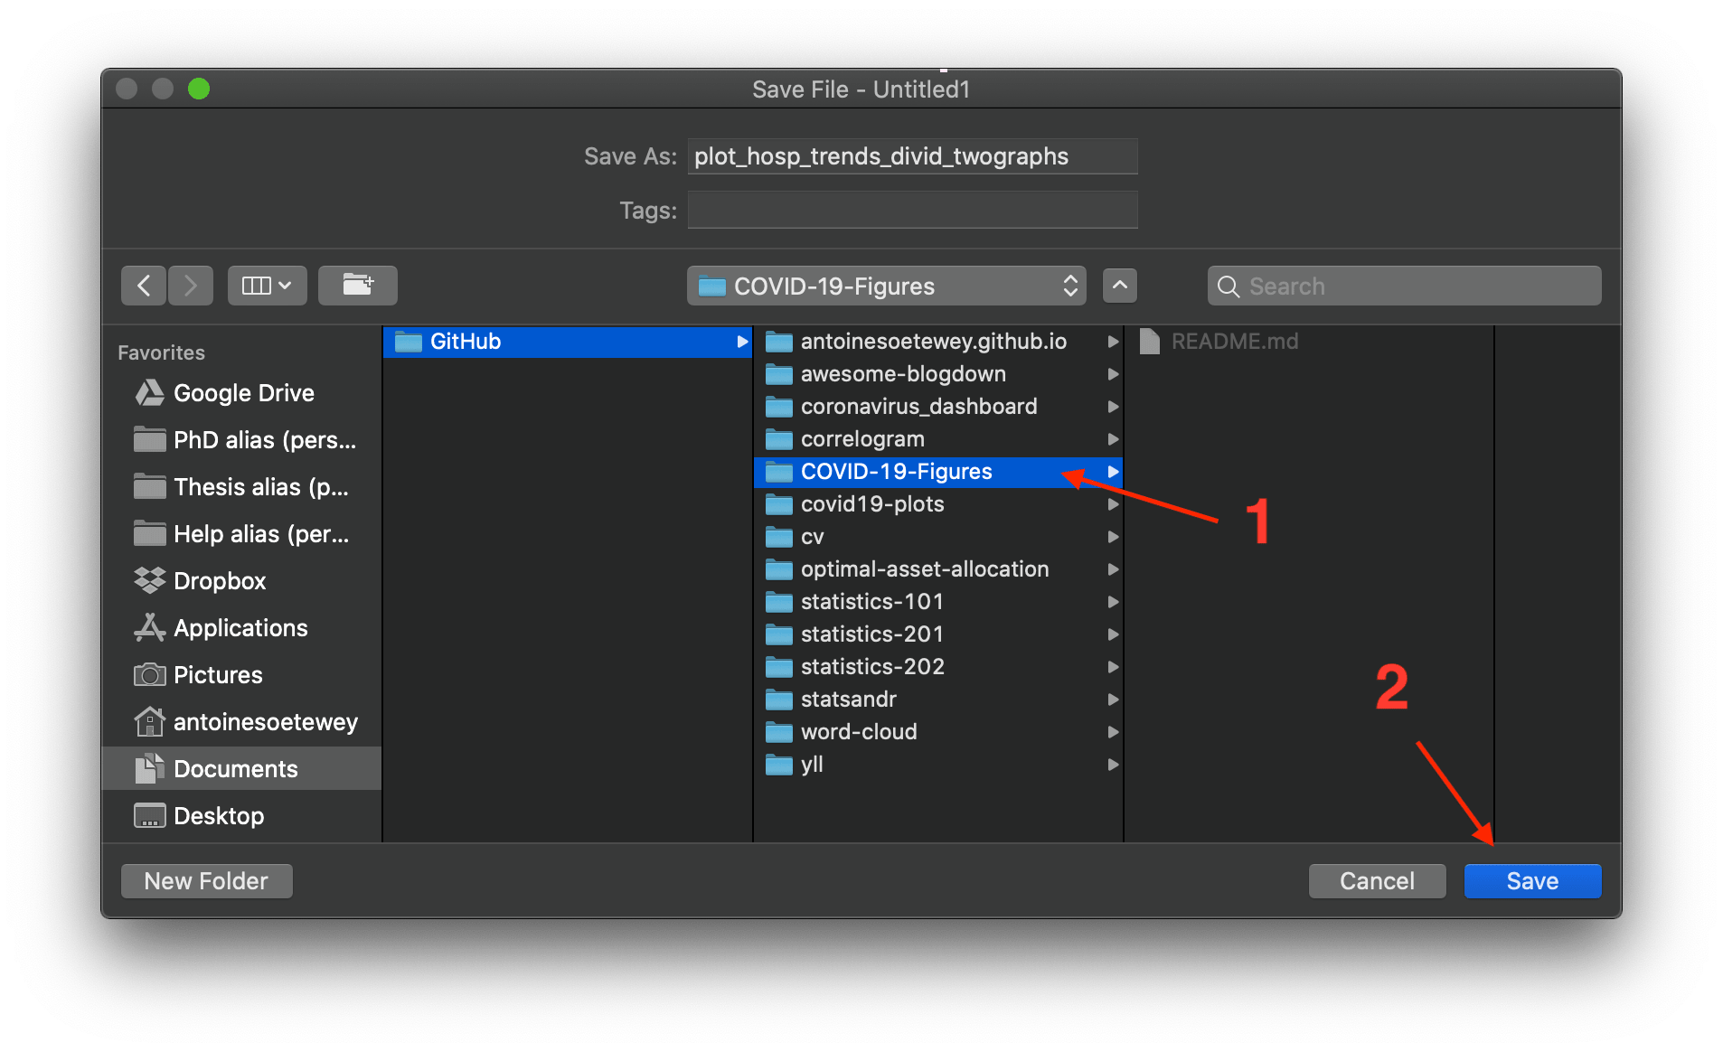Select Dropbox in the sidebar
1723x1052 pixels.
[x=242, y=581]
